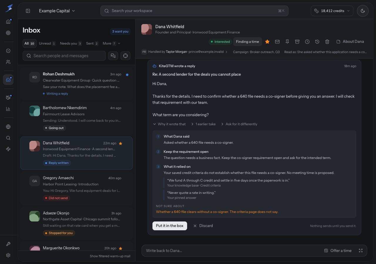Open Rohan Deshmukh's conversation
The image size is (376, 264).
click(x=76, y=84)
